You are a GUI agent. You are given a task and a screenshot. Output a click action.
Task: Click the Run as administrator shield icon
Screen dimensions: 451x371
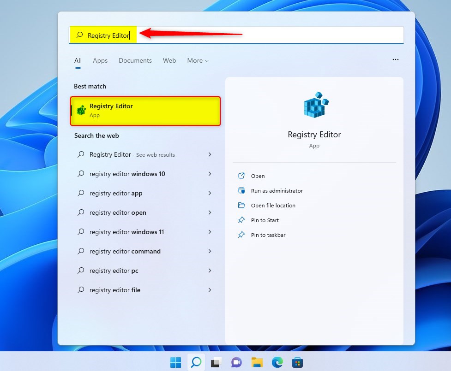click(241, 190)
